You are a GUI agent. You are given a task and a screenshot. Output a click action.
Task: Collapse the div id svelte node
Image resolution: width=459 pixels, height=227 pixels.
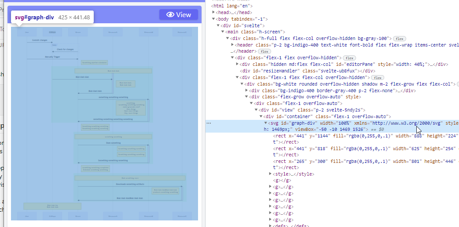click(218, 26)
